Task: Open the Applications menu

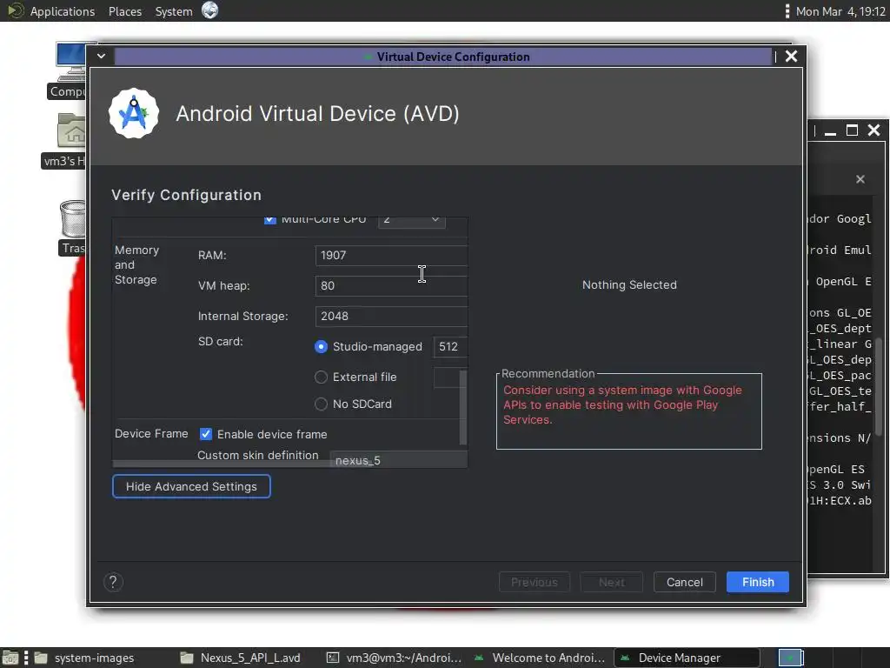Action: [x=63, y=10]
